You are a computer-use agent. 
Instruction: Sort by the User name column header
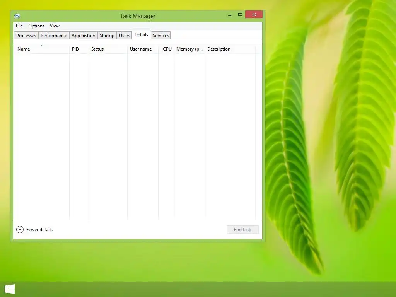coord(143,49)
